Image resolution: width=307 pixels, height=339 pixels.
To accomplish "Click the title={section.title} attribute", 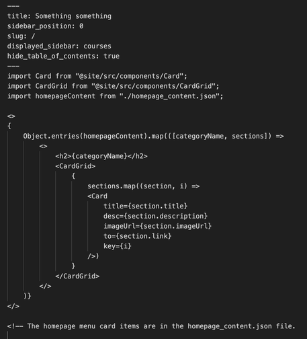I will click(145, 206).
